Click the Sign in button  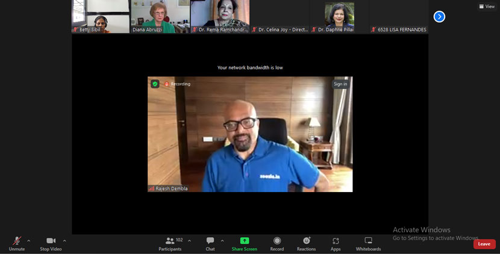[x=340, y=84]
